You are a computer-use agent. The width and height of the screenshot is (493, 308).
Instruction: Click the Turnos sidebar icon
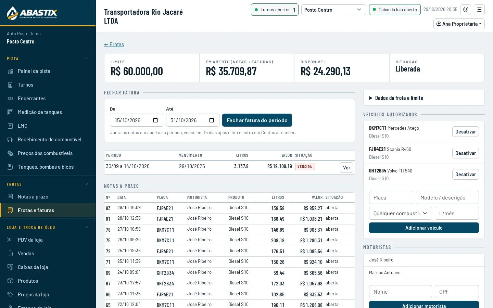tap(10, 85)
